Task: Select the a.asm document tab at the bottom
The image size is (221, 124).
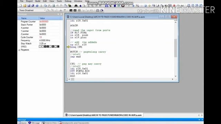Action: (104, 115)
